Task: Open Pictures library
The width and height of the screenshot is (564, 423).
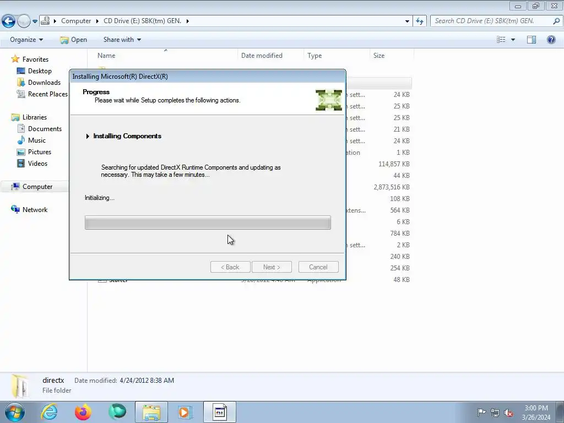Action: 40,152
